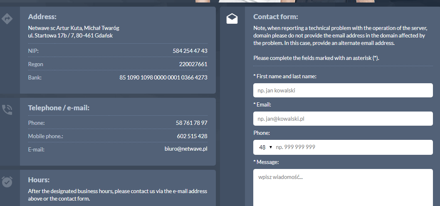Open the 48 country code dropdown
Viewport: 440px width, 206px height.
click(265, 147)
